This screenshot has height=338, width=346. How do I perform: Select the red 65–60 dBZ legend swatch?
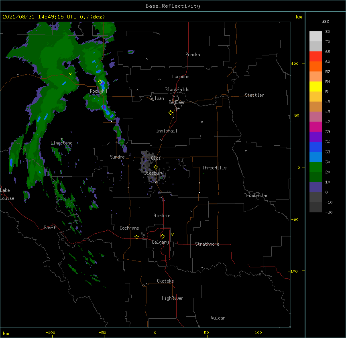pyautogui.click(x=315, y=57)
